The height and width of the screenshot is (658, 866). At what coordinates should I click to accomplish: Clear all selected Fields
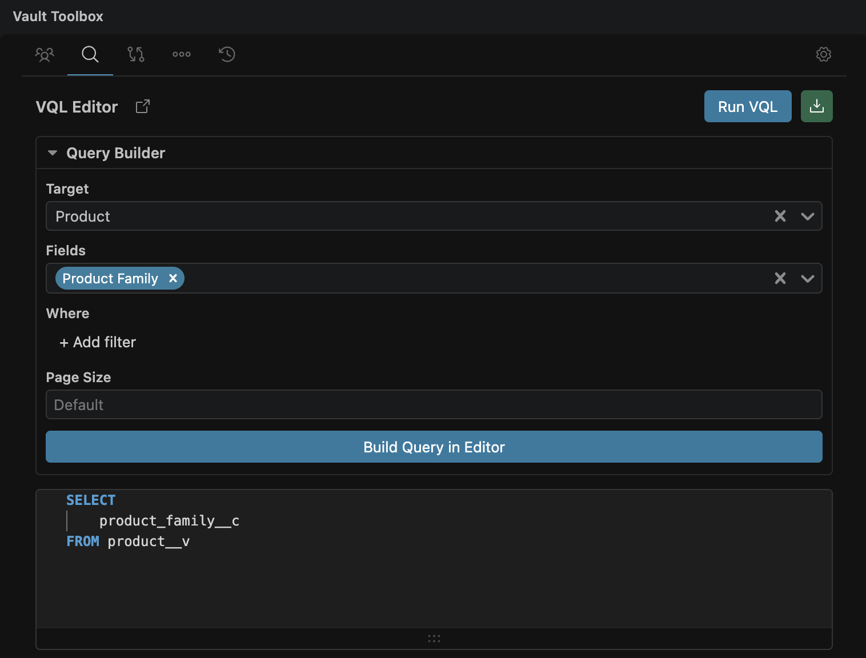[x=780, y=278]
